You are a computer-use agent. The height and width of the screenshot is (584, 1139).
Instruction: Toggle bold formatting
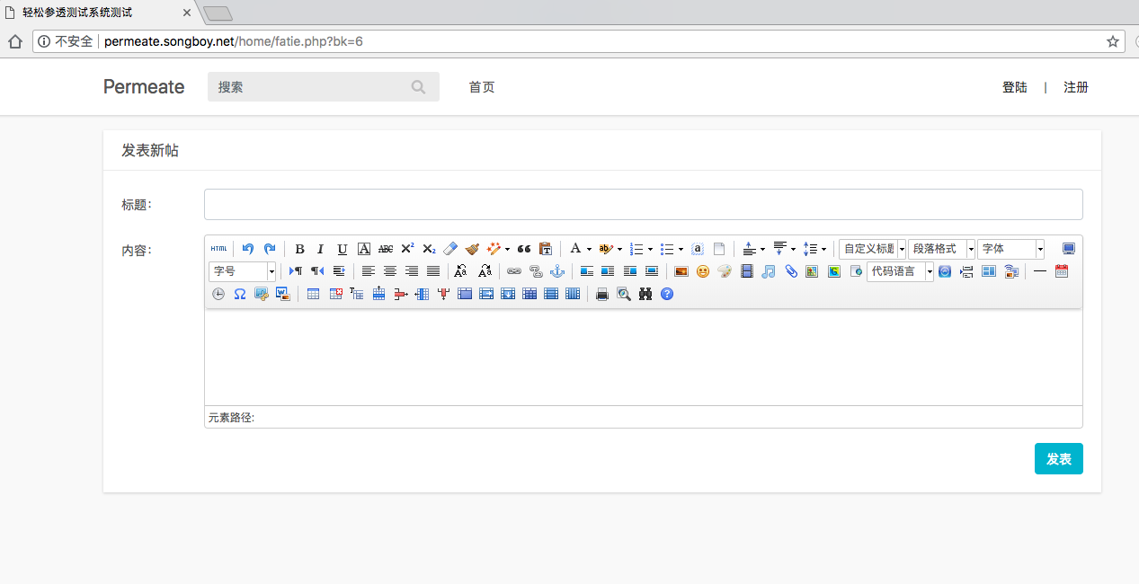pyautogui.click(x=299, y=249)
